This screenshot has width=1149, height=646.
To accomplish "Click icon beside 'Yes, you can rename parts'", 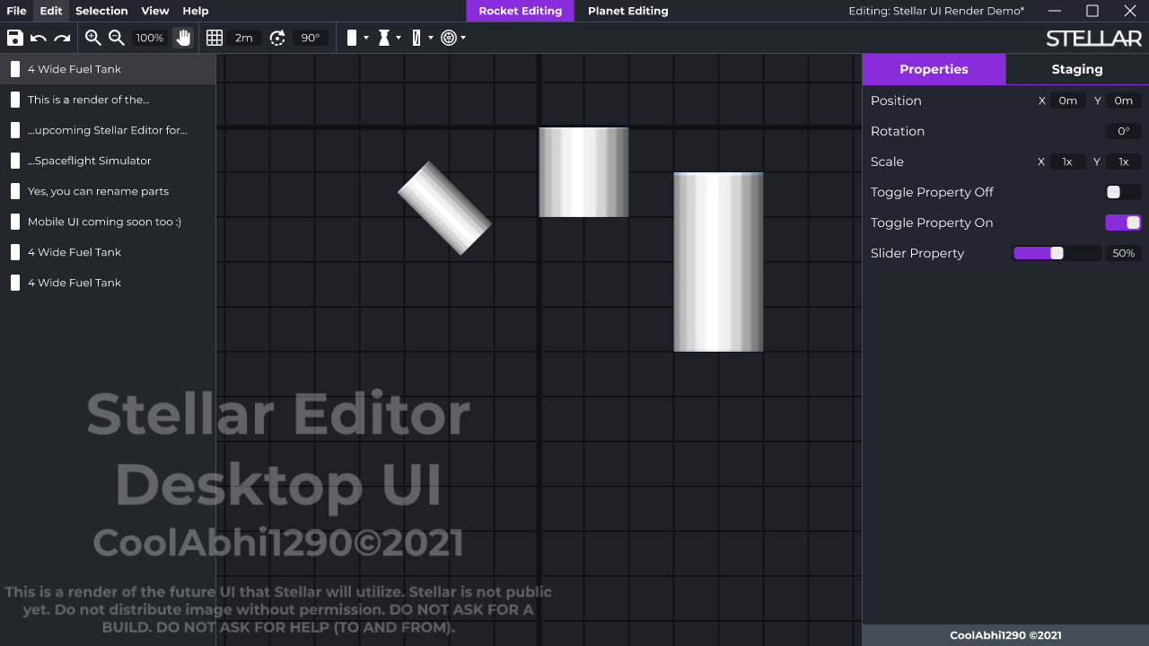I will tap(15, 191).
